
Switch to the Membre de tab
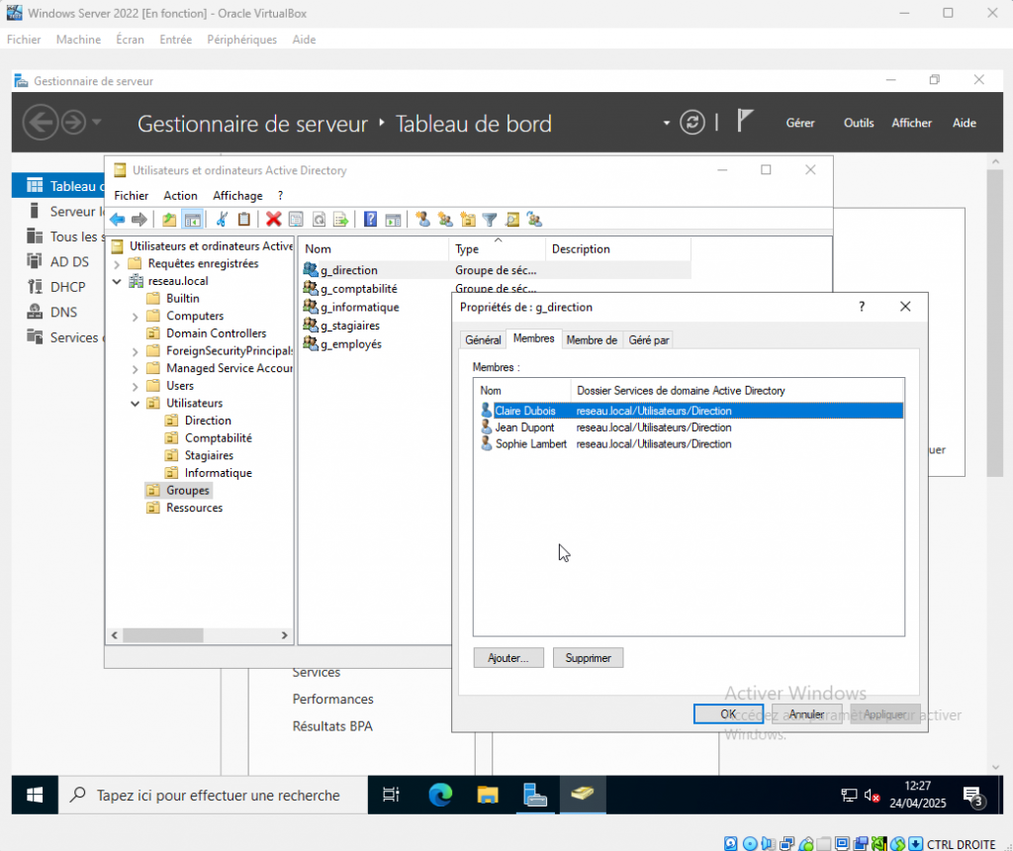point(592,339)
